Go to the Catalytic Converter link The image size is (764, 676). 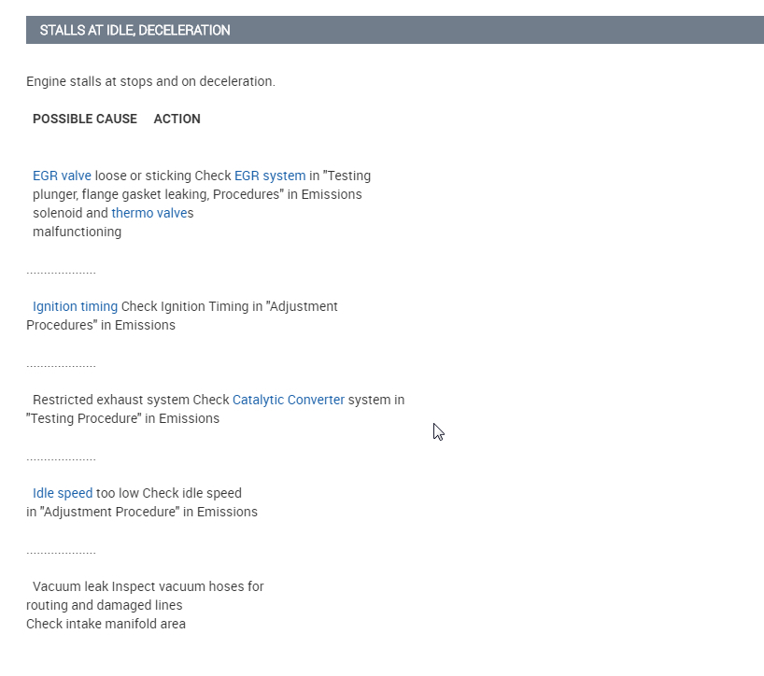288,400
